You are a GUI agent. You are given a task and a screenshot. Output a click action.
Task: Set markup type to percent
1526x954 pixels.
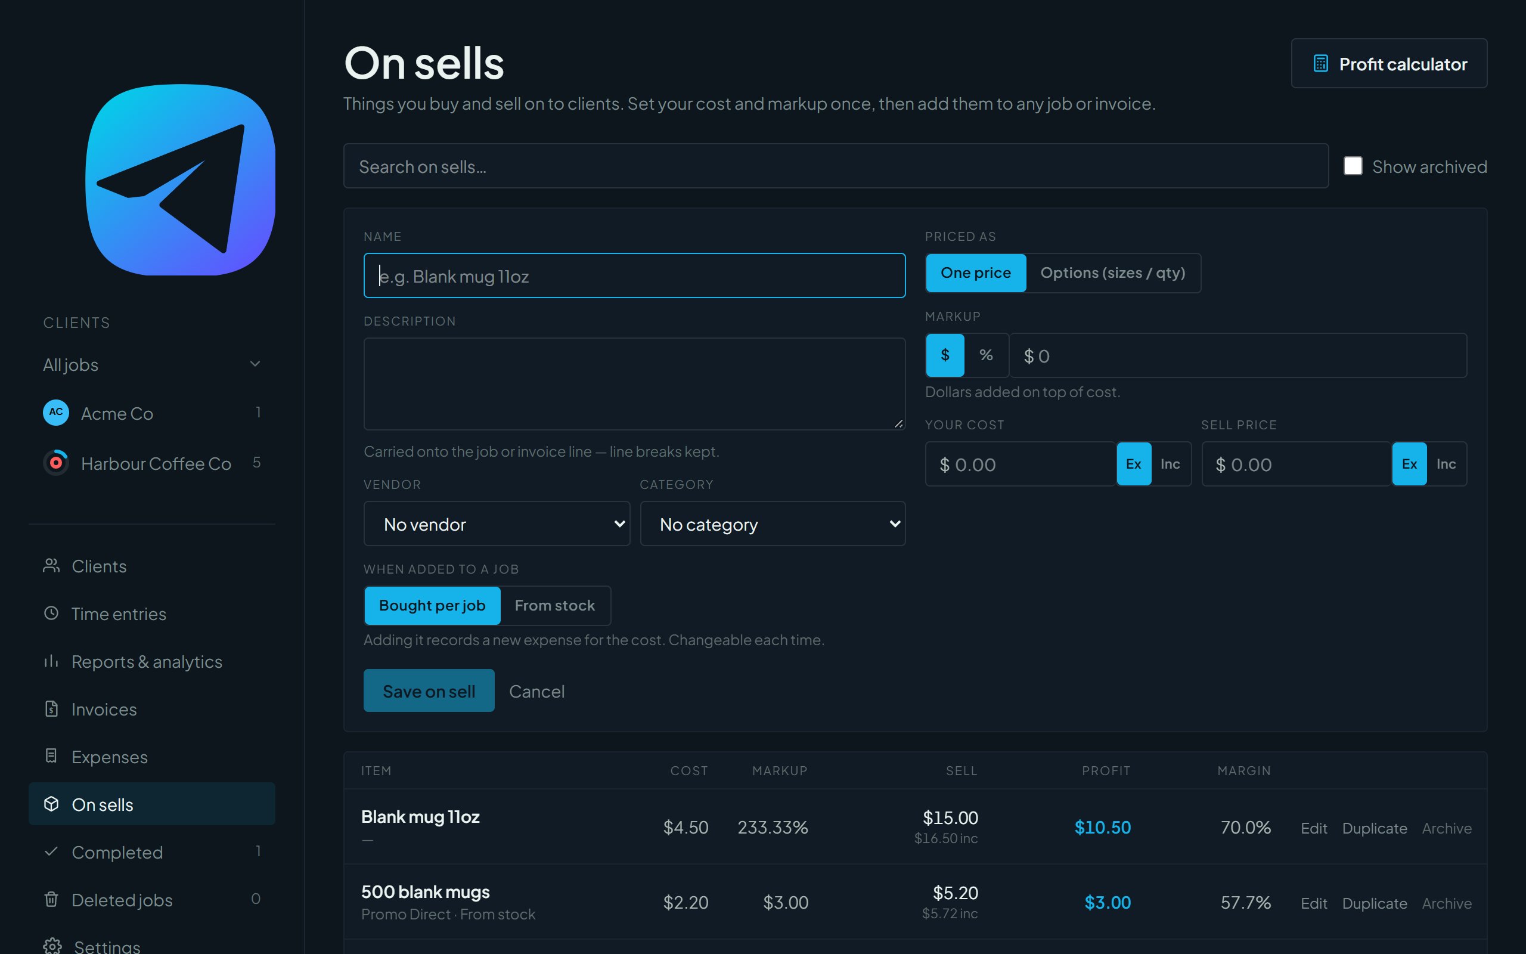tap(986, 355)
